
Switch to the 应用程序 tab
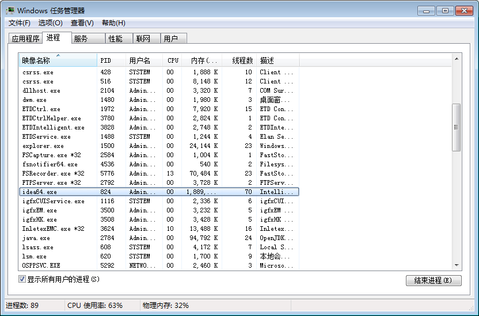(26, 39)
